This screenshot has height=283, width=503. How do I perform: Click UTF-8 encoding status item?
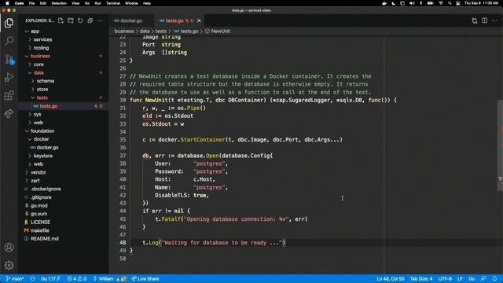pos(445,279)
